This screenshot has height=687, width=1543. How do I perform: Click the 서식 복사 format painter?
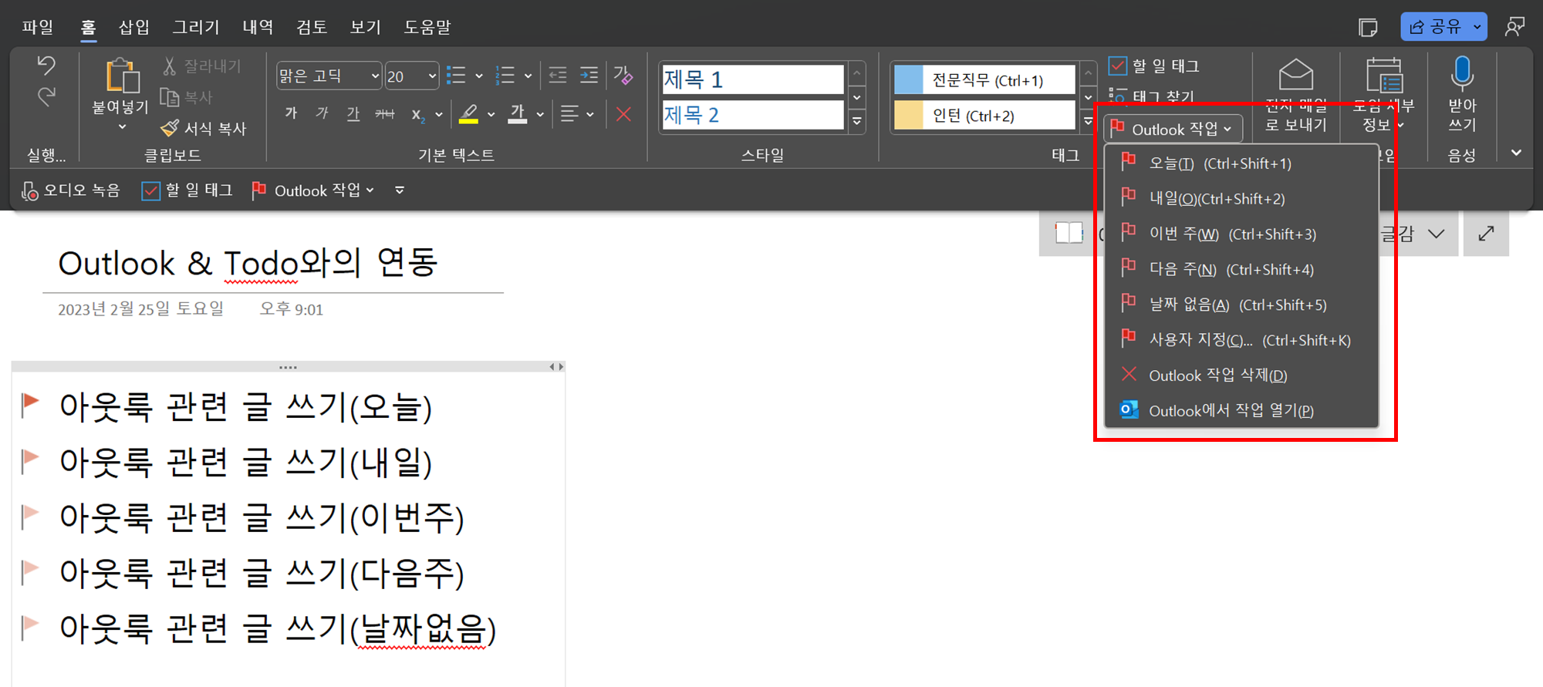204,128
